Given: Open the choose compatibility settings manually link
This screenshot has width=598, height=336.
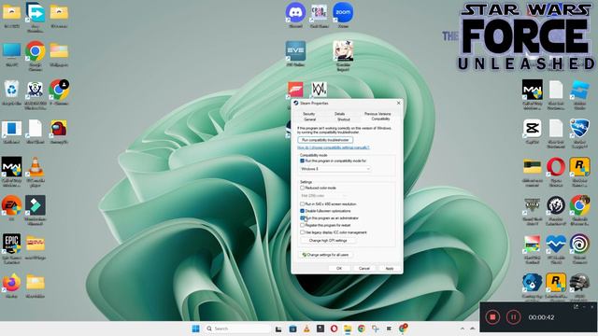Looking at the screenshot, I should tap(334, 147).
